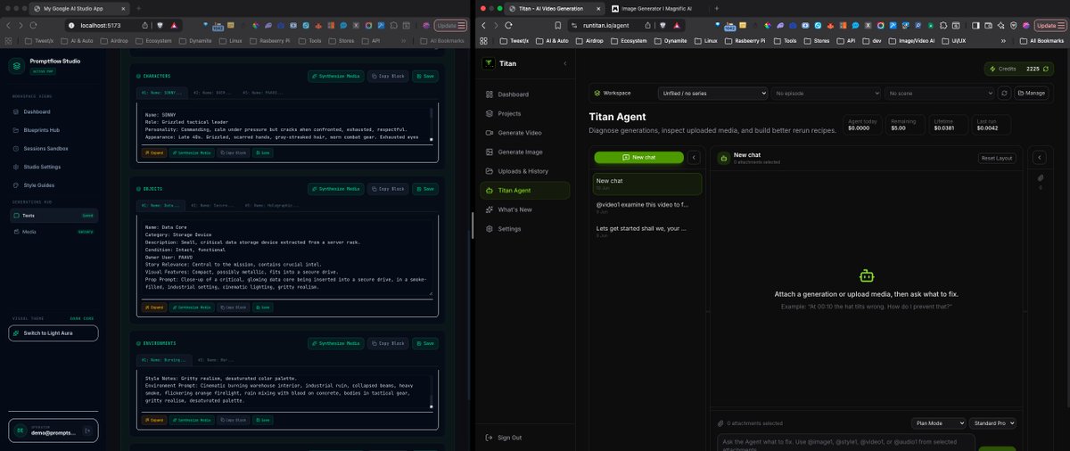Click the credits refresh icon beside 2225

(x=1048, y=69)
